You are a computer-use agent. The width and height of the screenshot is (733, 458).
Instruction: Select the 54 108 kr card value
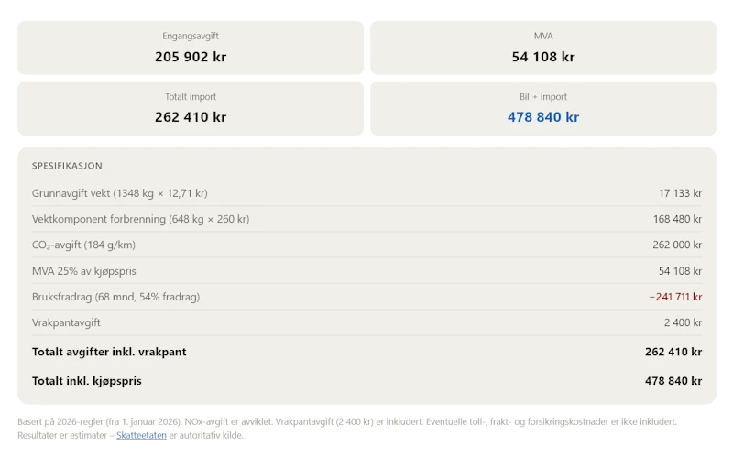point(543,57)
